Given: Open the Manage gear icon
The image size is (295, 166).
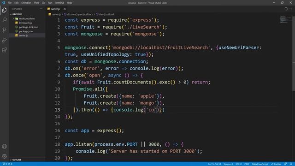Looking at the screenshot, I should pyautogui.click(x=4, y=156).
